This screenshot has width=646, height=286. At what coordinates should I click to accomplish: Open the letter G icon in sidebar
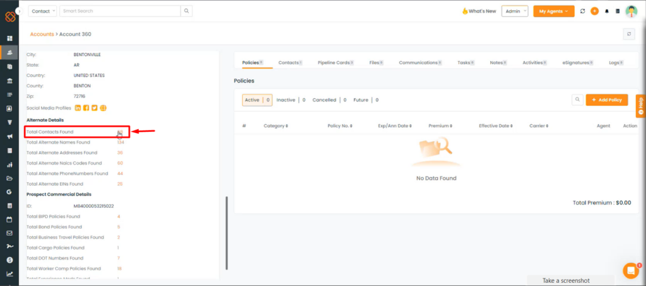(x=9, y=192)
